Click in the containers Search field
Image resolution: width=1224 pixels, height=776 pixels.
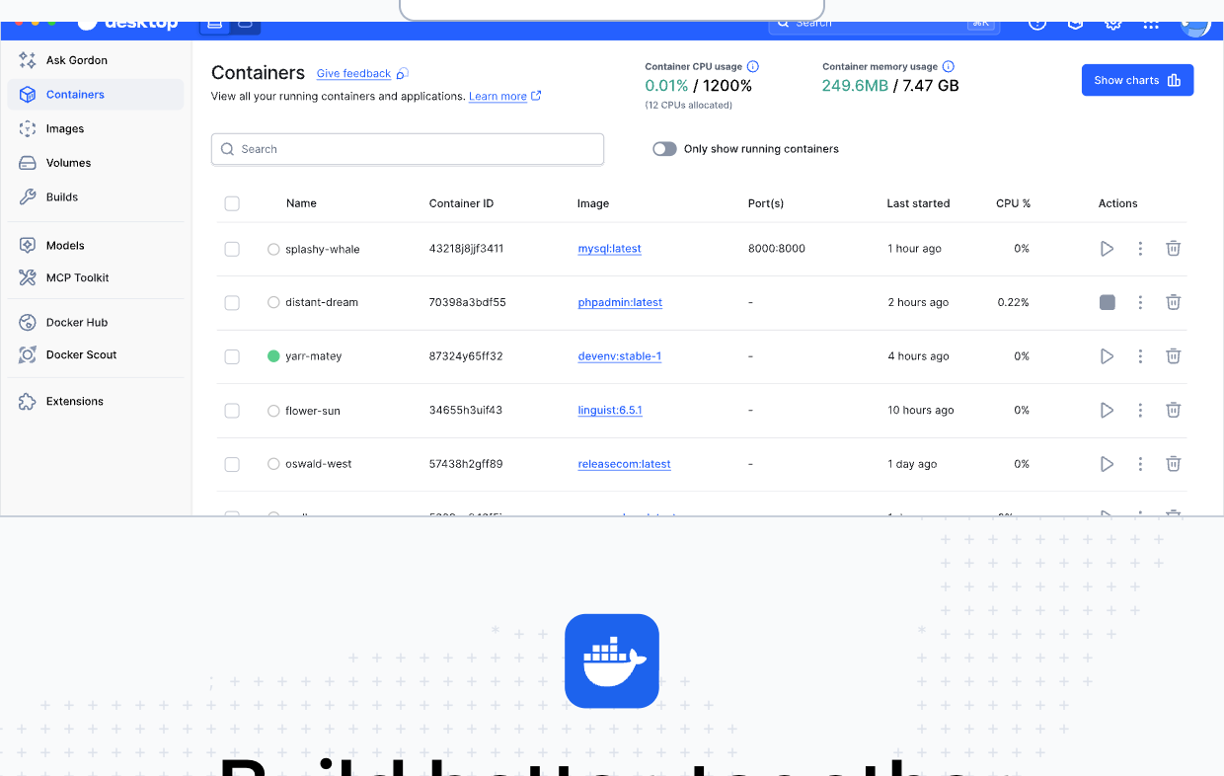pos(408,149)
